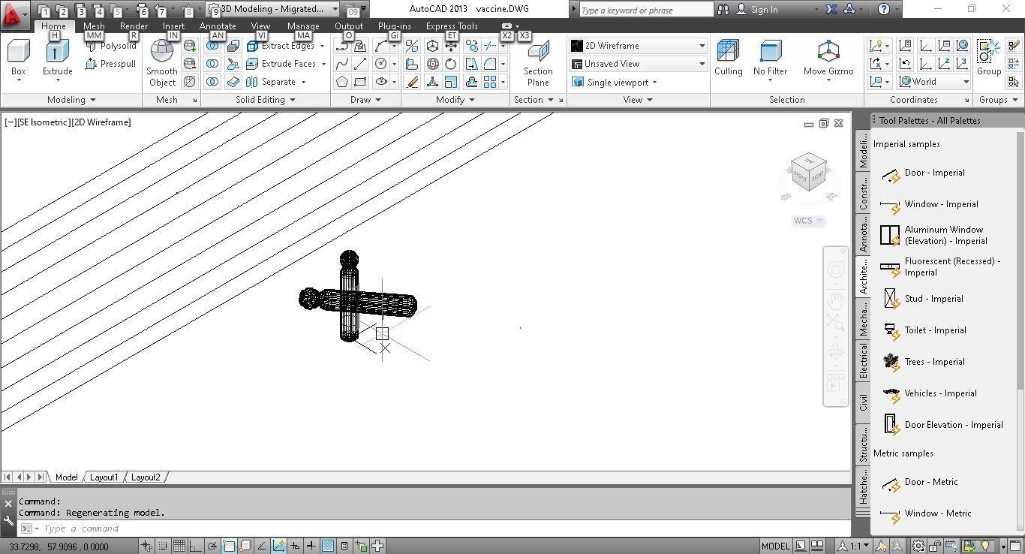Open the Mesh ribbon tab
The height and width of the screenshot is (554, 1025).
coord(94,26)
